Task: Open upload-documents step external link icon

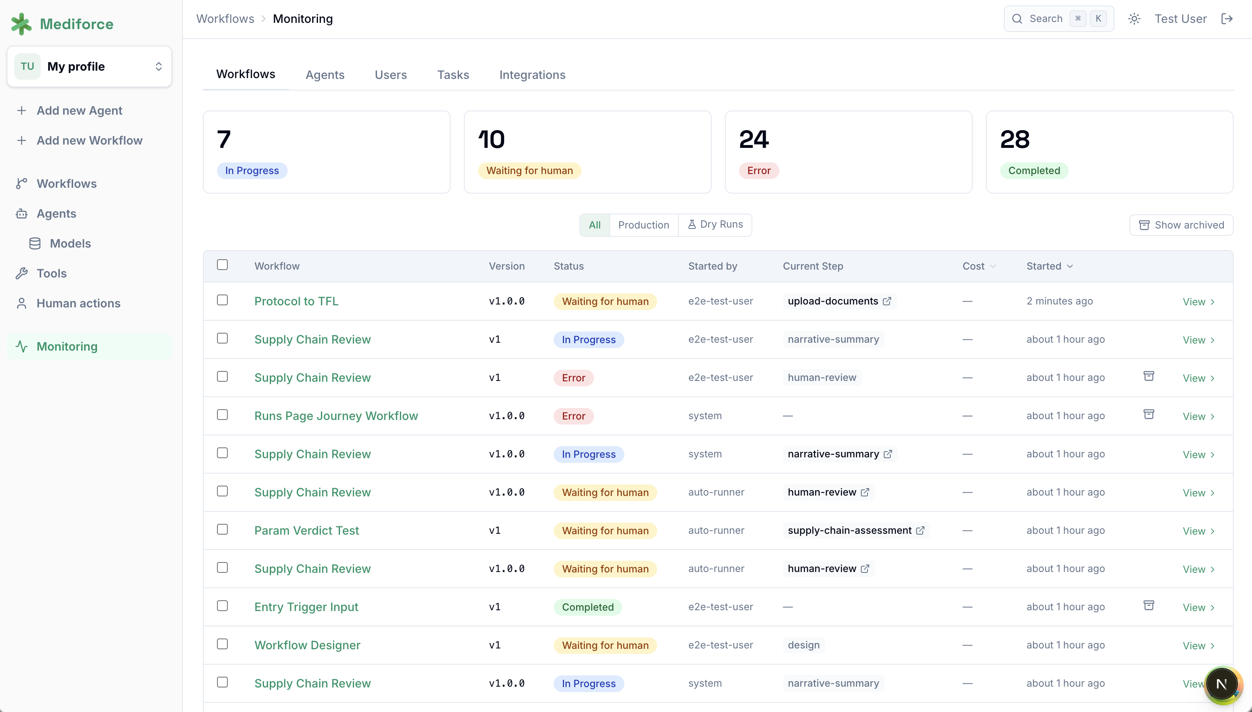Action: [x=887, y=301]
